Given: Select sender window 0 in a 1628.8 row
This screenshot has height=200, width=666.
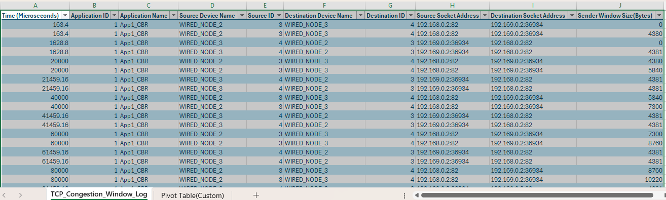Looking at the screenshot, I should tap(620, 43).
